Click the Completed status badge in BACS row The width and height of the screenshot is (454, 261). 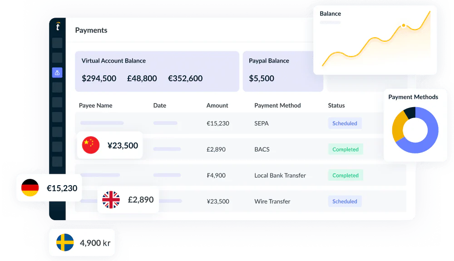pos(345,149)
